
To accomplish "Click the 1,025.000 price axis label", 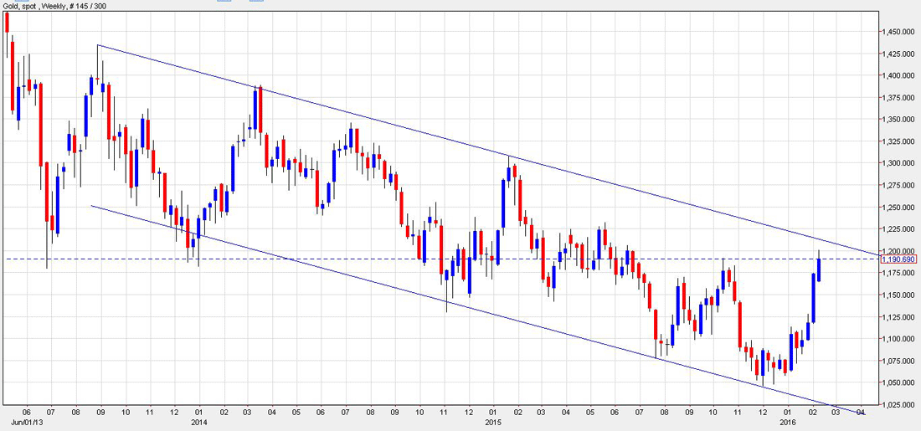I will coord(898,405).
